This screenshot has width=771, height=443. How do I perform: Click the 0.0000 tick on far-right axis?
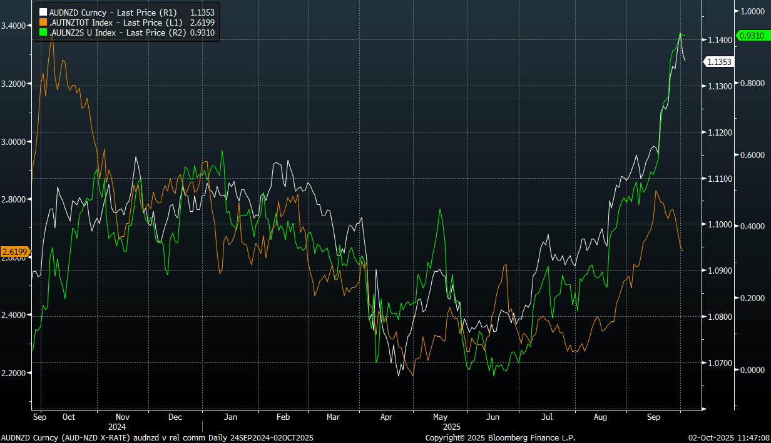(753, 369)
